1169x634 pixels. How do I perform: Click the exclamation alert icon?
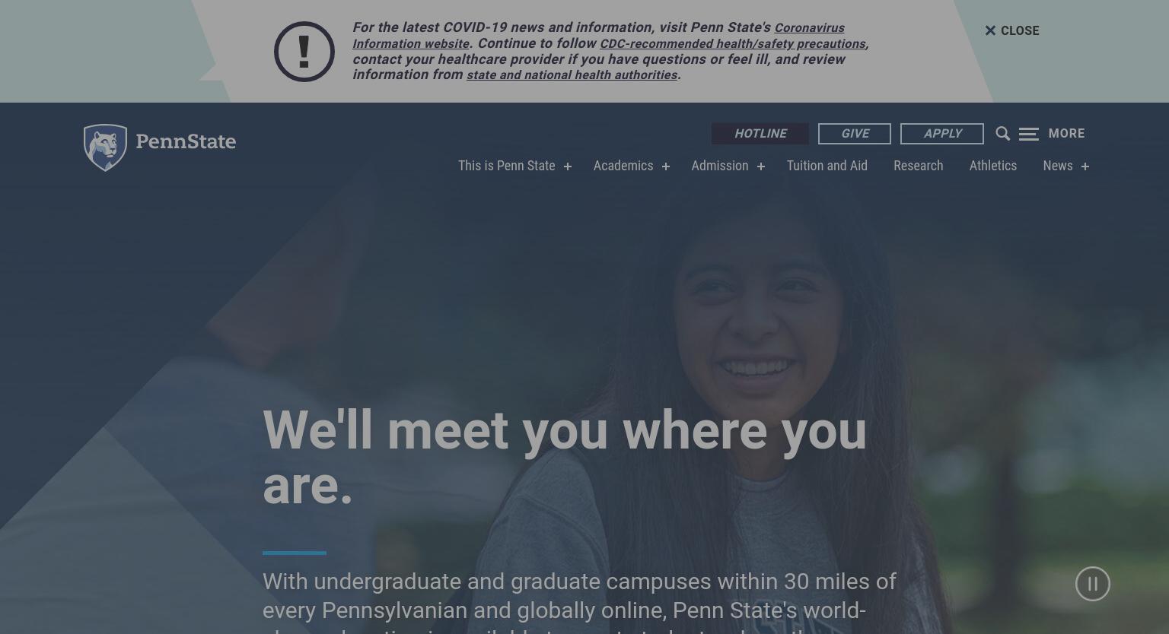click(x=304, y=52)
